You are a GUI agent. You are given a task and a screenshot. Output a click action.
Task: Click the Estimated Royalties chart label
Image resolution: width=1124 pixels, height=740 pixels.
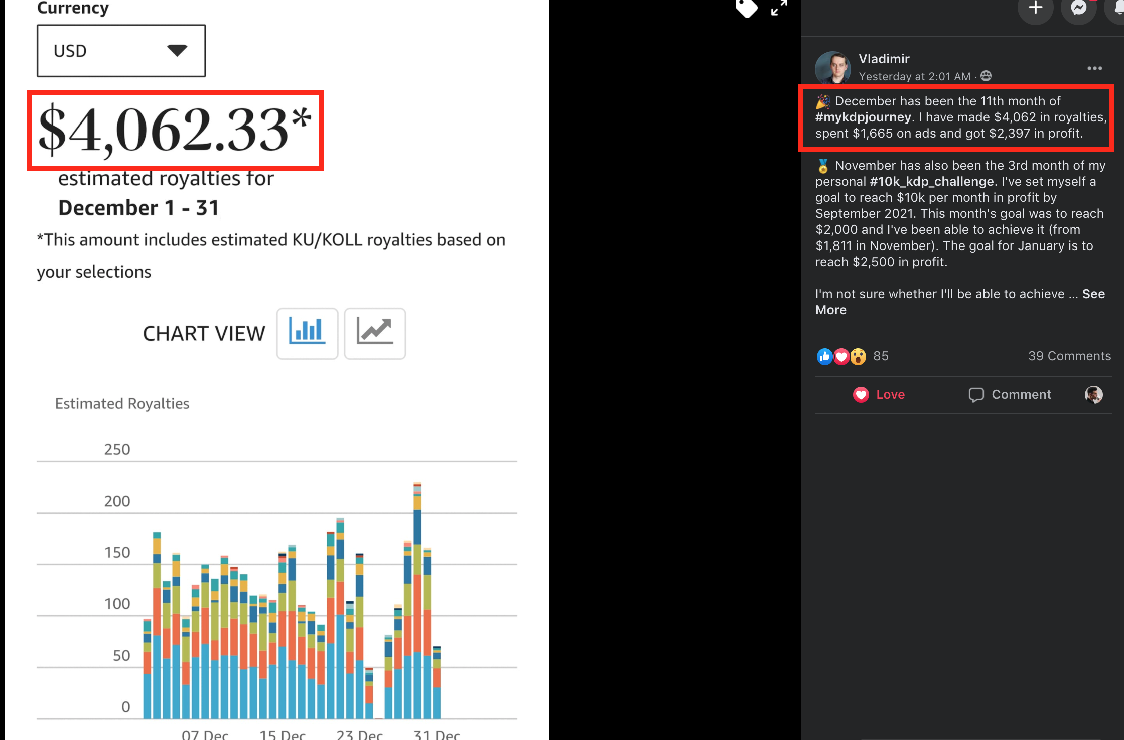122,404
